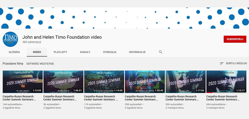Go to the KANAŁY tab
The width and height of the screenshot is (249, 119).
[x=85, y=52]
